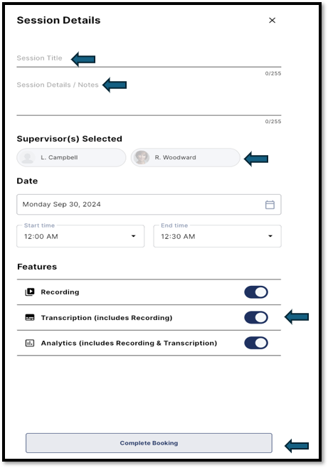328x468 pixels.
Task: Focus the Session Title field
Action: (149, 58)
